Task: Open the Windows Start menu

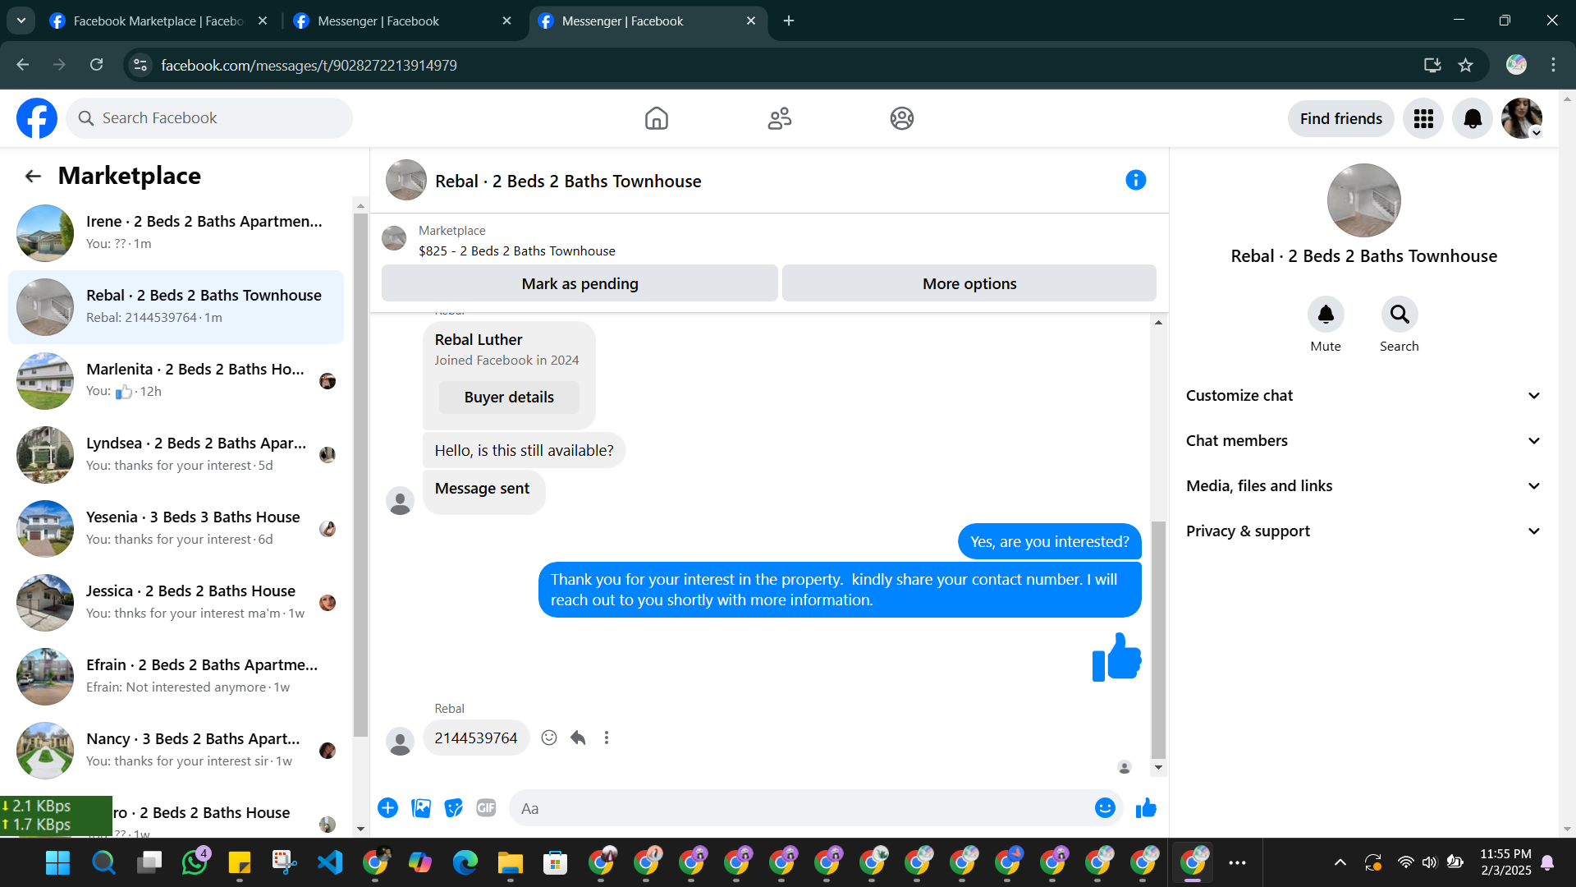Action: [57, 862]
